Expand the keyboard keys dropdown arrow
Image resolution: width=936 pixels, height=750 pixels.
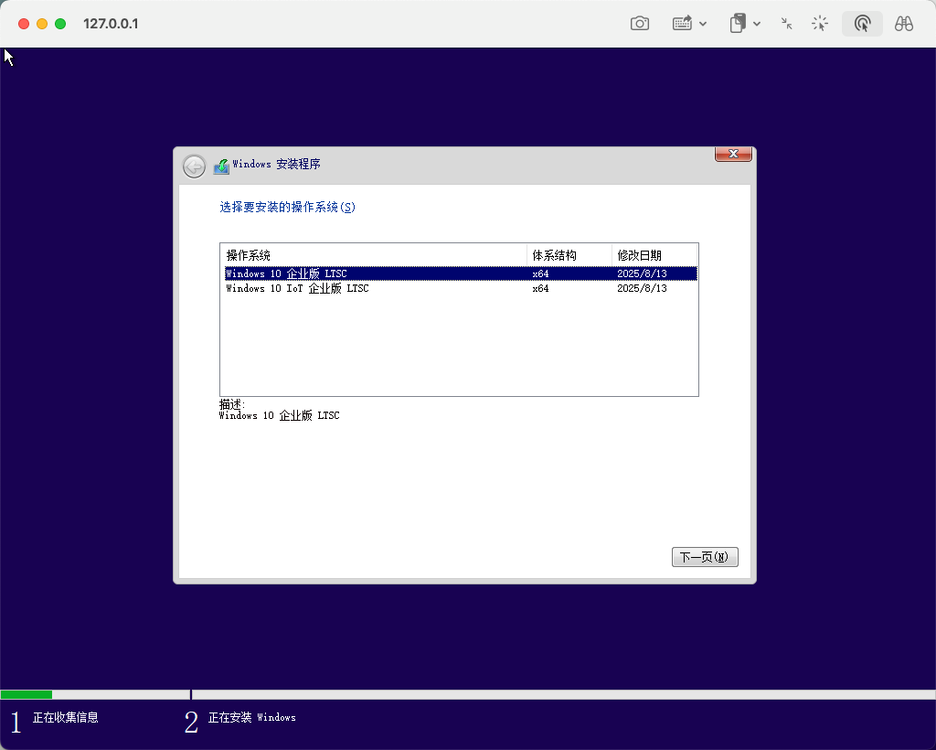703,24
